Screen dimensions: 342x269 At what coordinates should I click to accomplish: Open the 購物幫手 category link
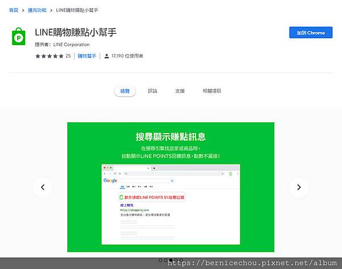click(x=87, y=56)
